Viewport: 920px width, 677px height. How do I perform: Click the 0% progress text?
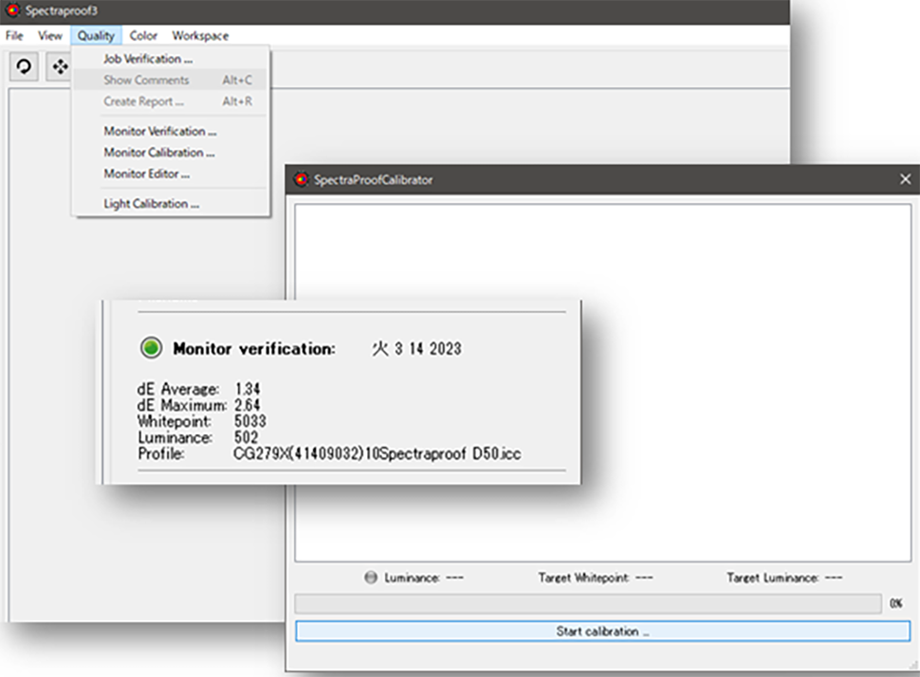(896, 603)
